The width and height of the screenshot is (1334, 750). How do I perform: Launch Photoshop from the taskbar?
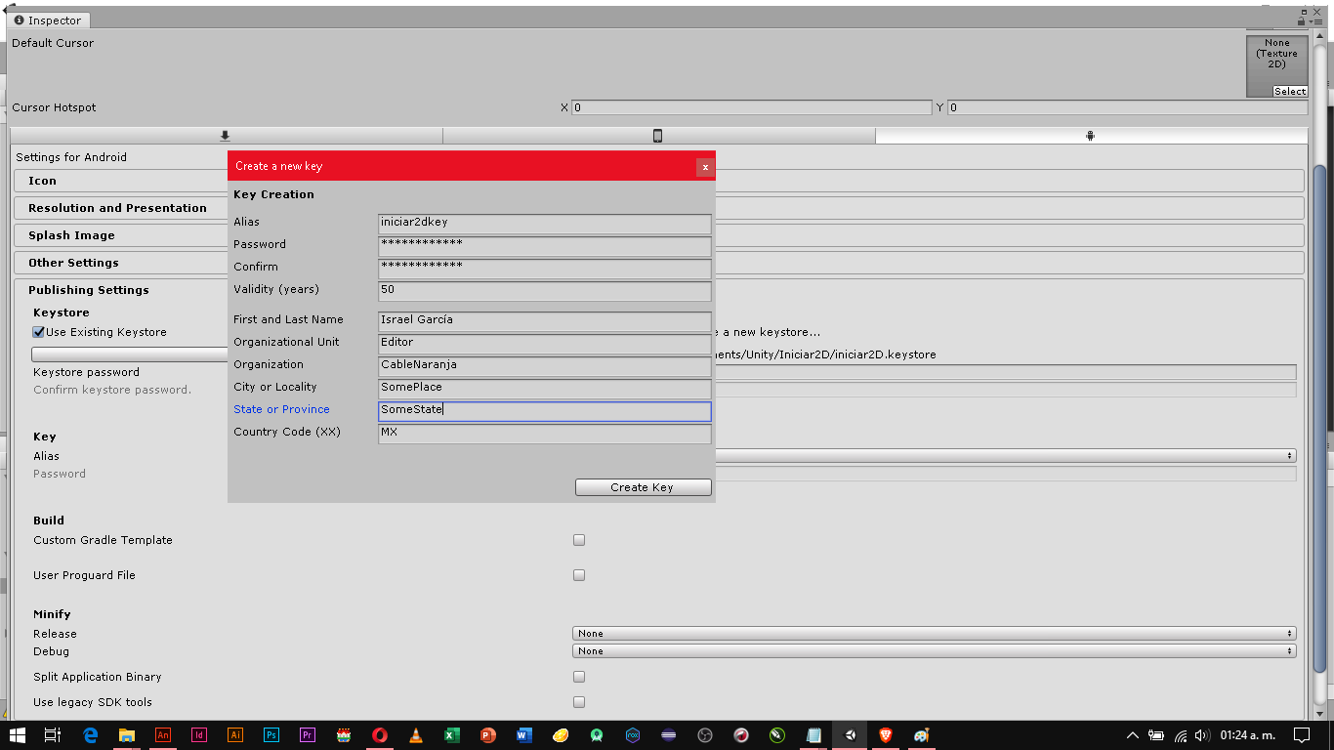271,735
